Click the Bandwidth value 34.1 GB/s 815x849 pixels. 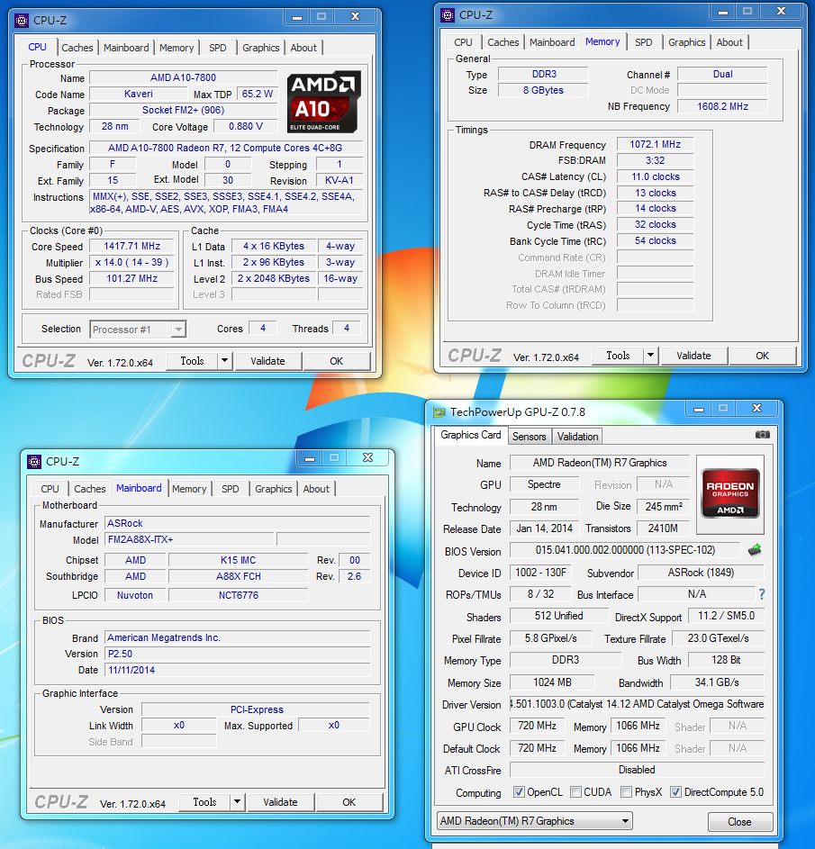click(x=717, y=682)
